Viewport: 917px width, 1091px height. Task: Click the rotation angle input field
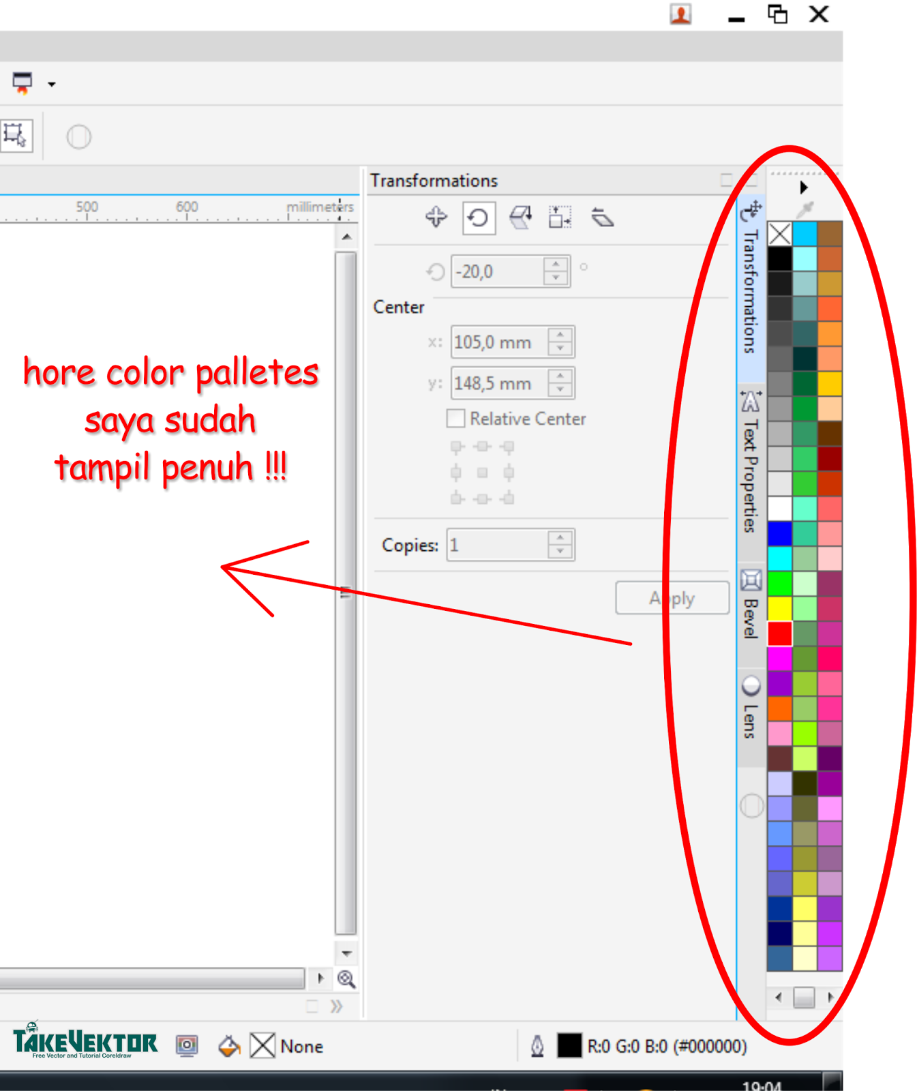tap(498, 271)
